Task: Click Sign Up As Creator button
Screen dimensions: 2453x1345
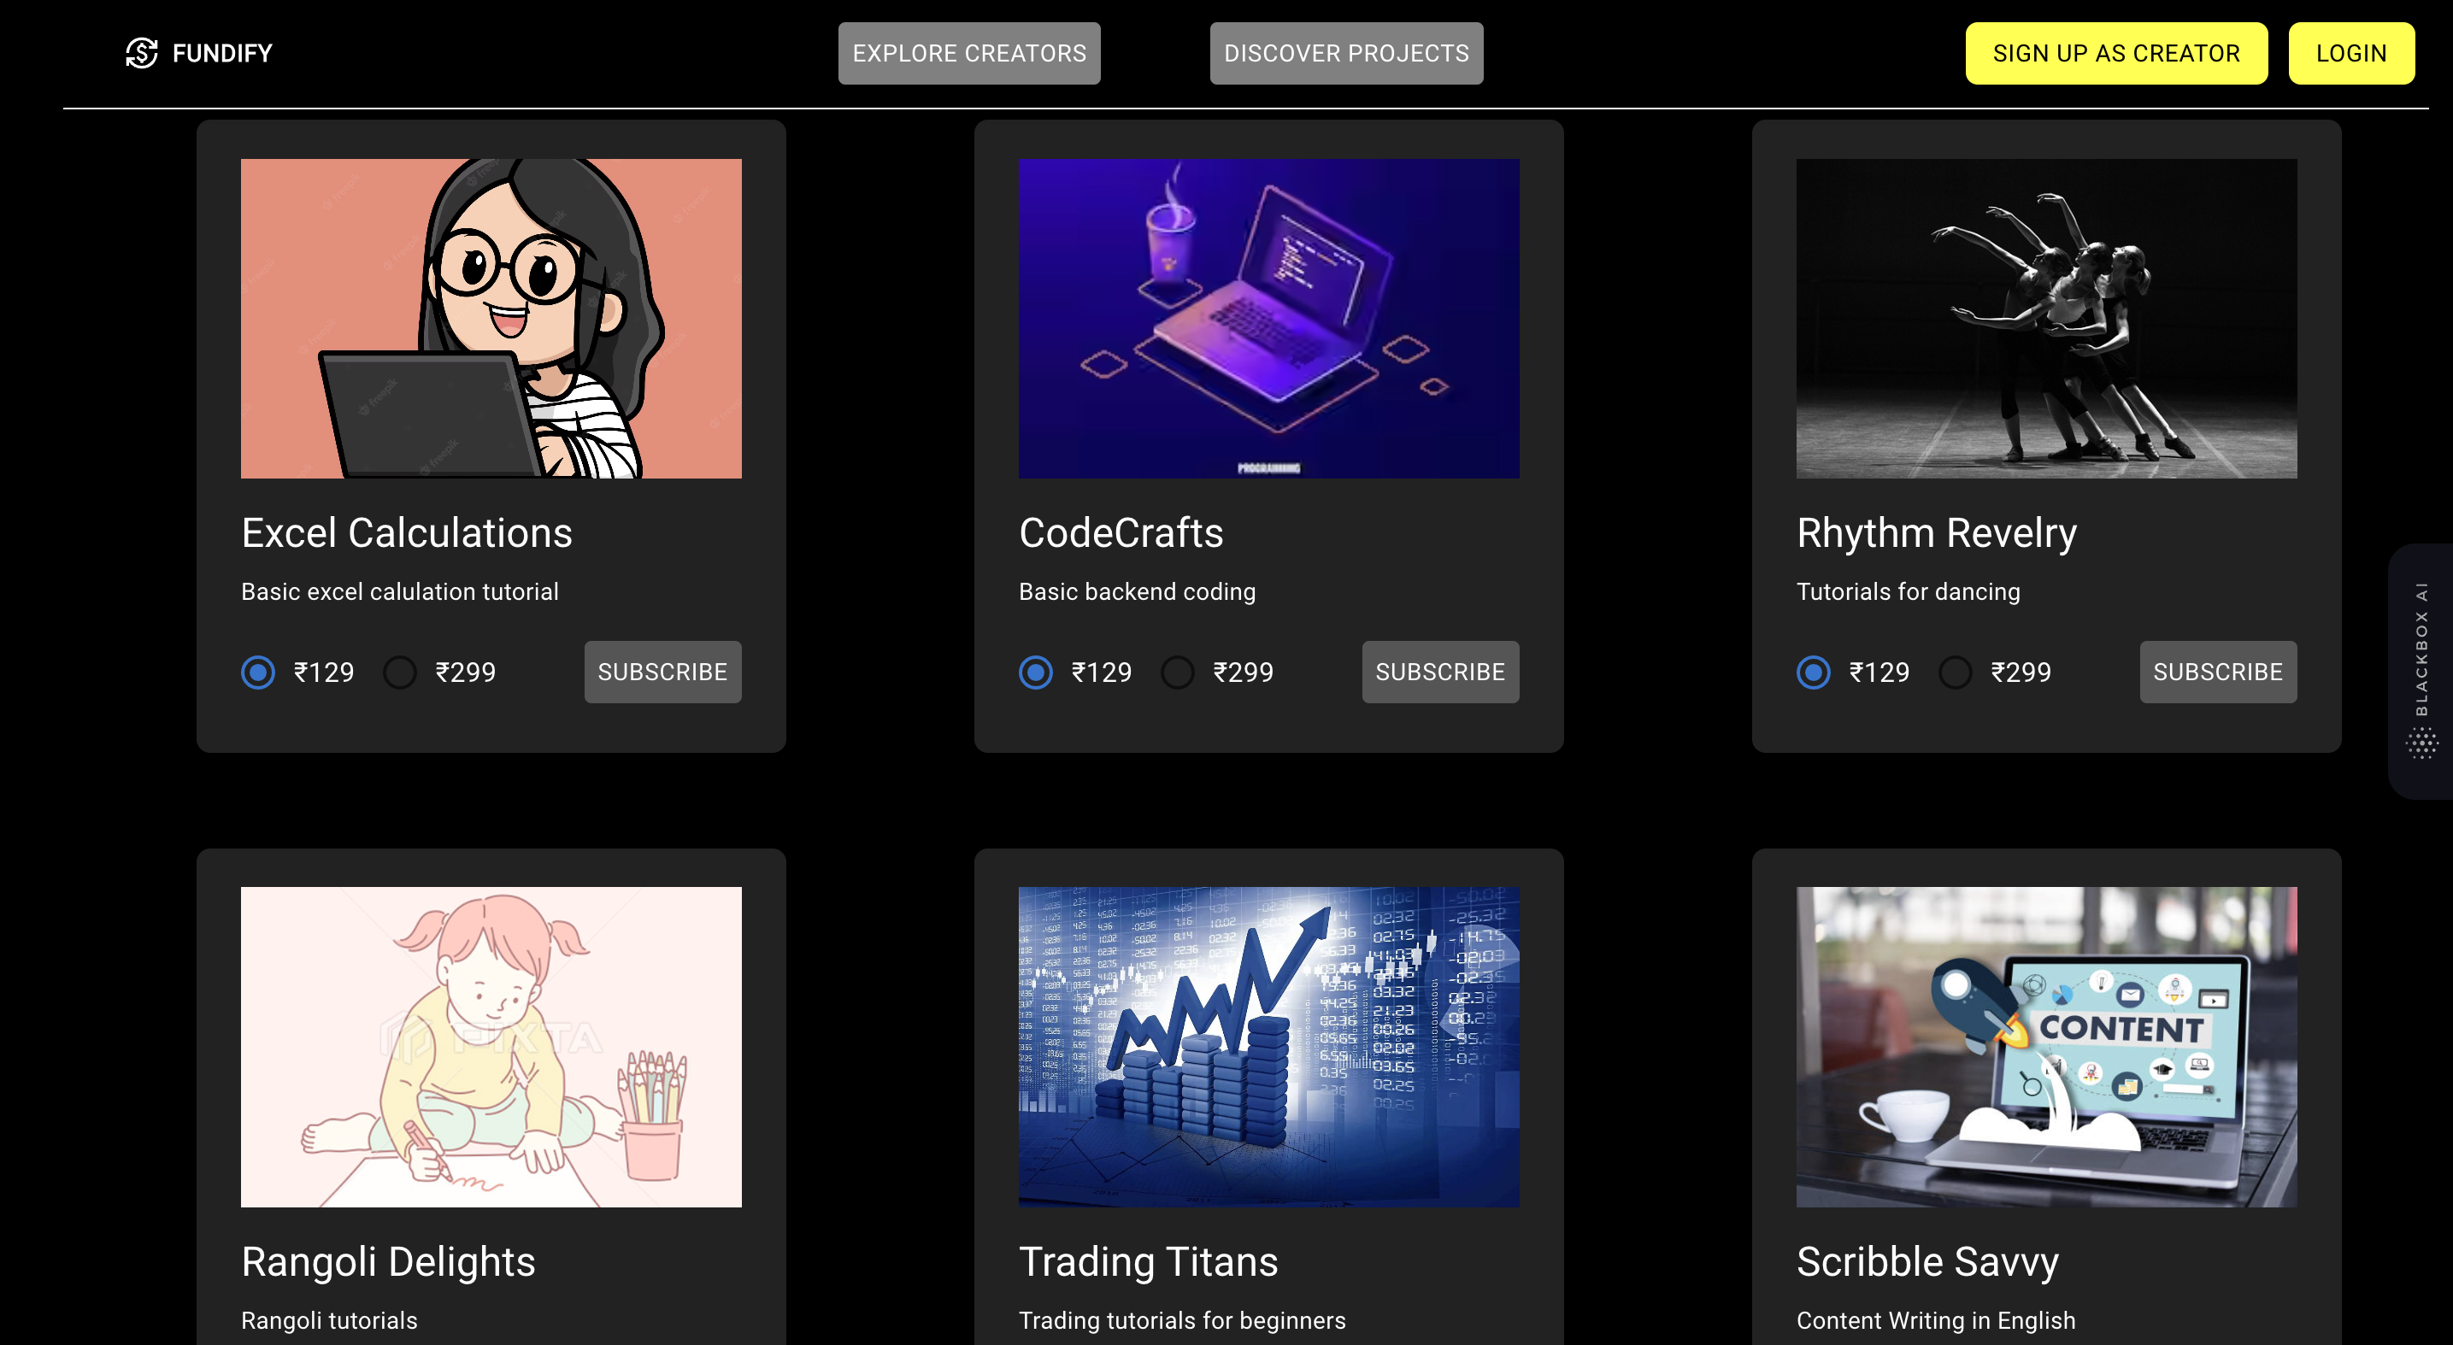Action: [x=2116, y=53]
